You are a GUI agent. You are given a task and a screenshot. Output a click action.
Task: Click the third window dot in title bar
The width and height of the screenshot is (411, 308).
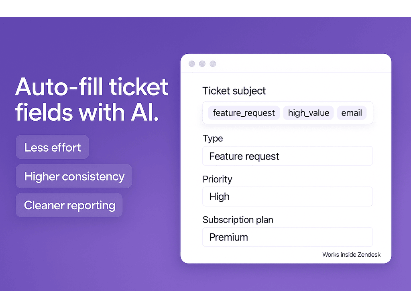tap(213, 64)
